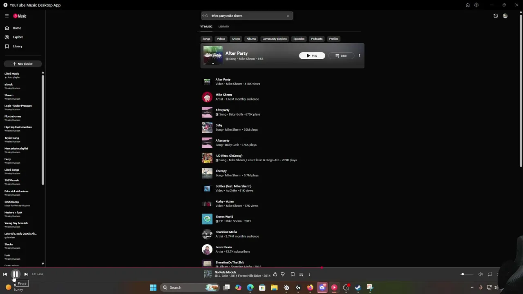This screenshot has width=523, height=294.
Task: Toggle repeat mode in player
Action: 489,274
